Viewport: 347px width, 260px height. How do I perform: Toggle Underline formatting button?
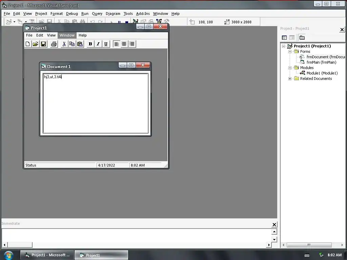106,44
